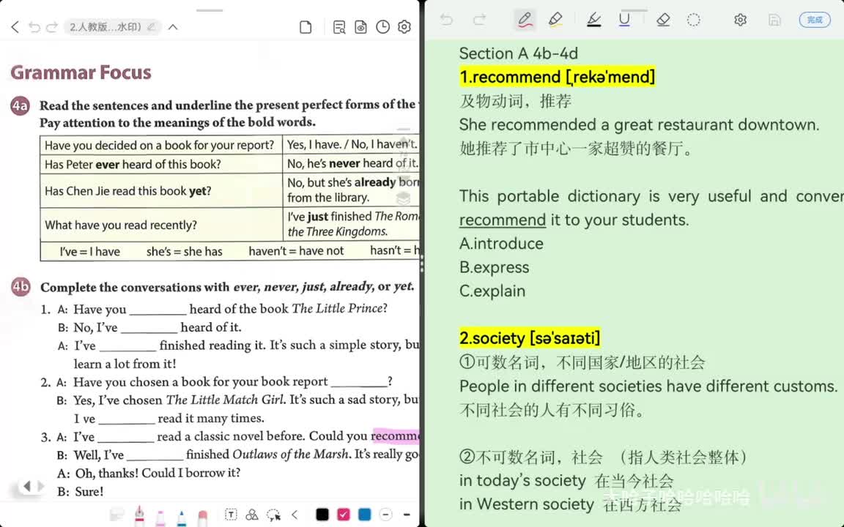Image resolution: width=844 pixels, height=527 pixels.
Task: Choose the blue color swatch
Action: point(364,515)
